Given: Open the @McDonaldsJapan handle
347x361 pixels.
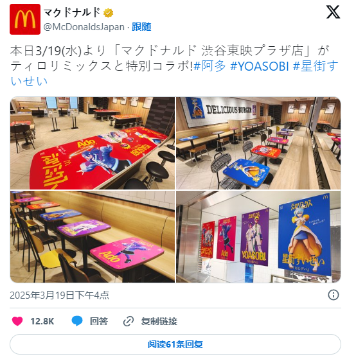Looking at the screenshot, I should (x=84, y=27).
